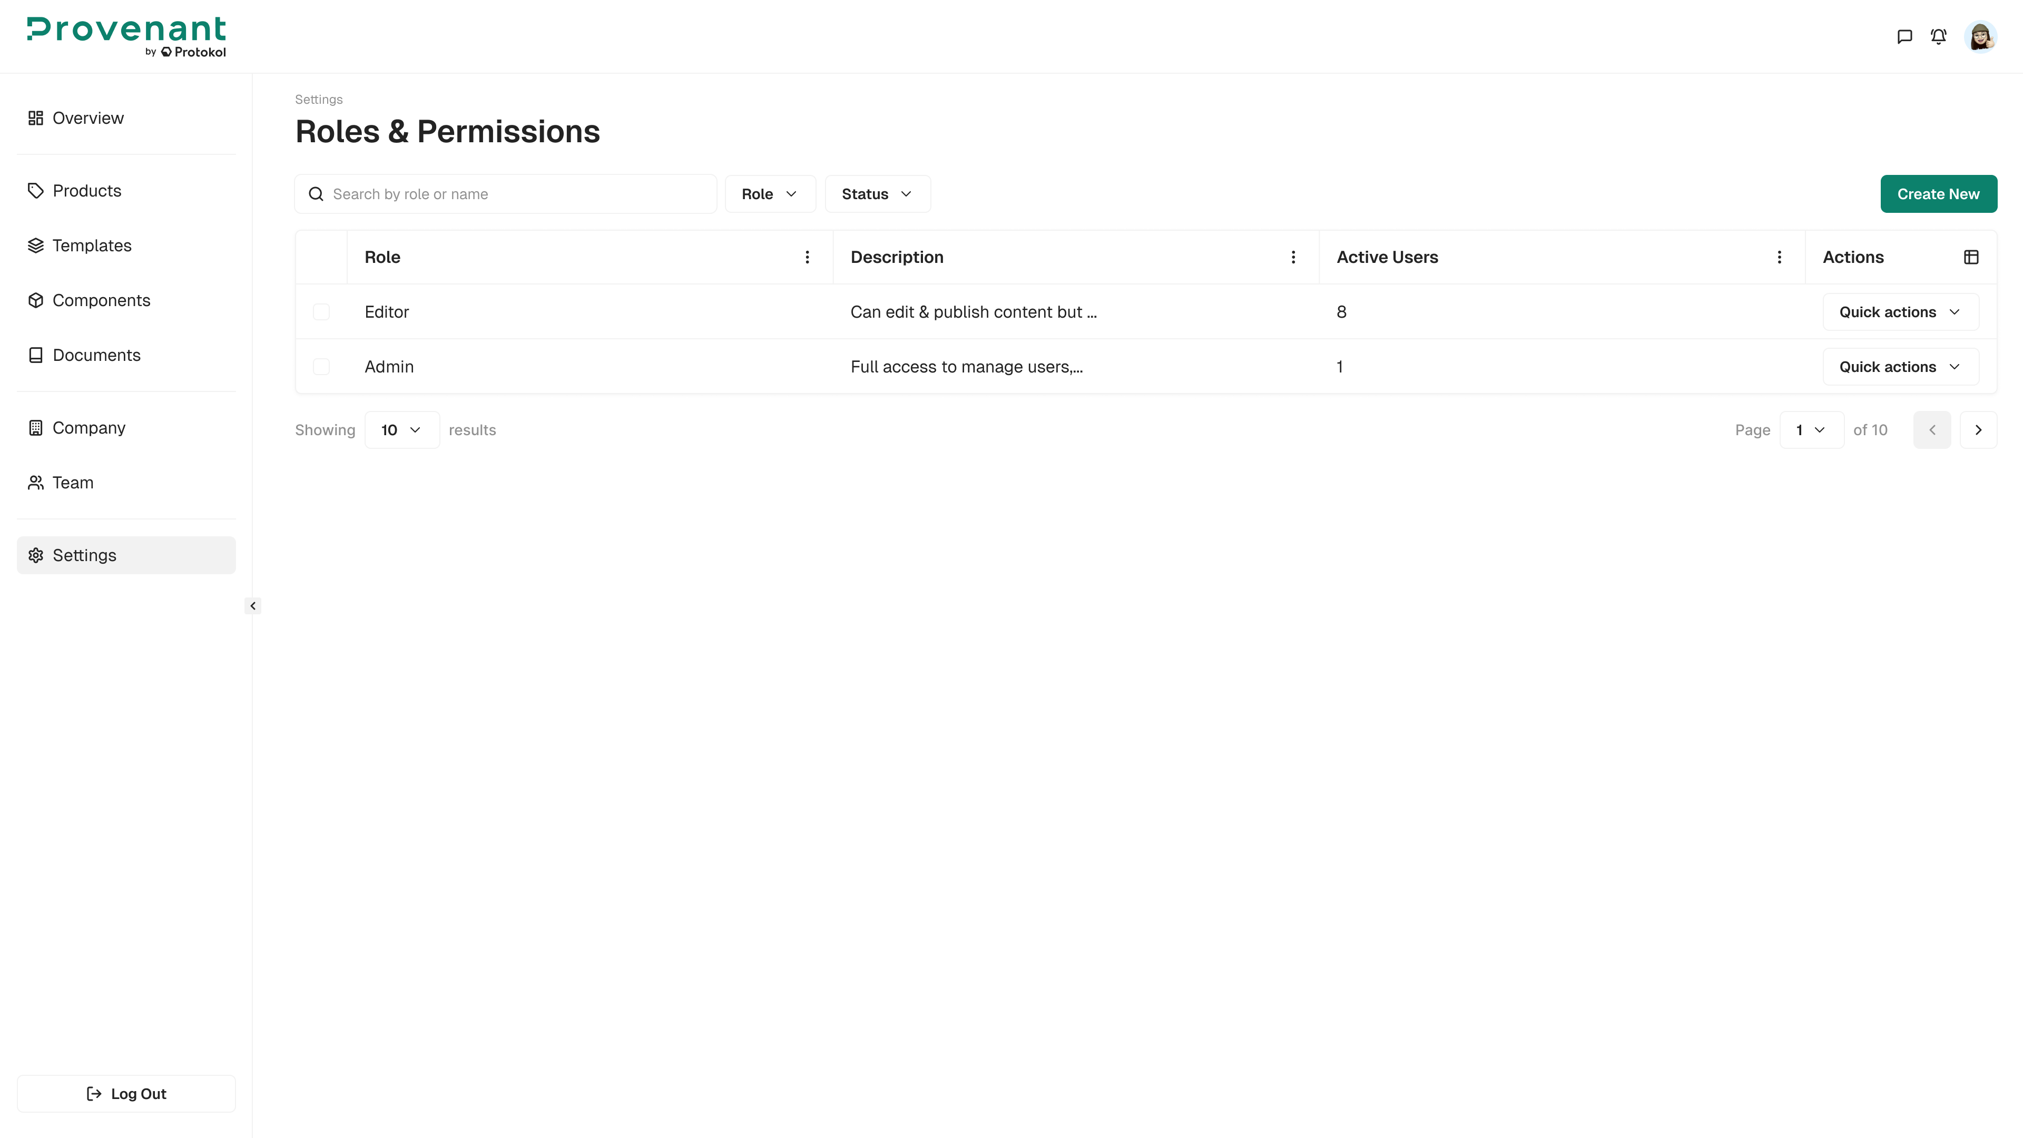Select Team in the sidebar
Screen dimensions: 2023x1138
click(72, 482)
